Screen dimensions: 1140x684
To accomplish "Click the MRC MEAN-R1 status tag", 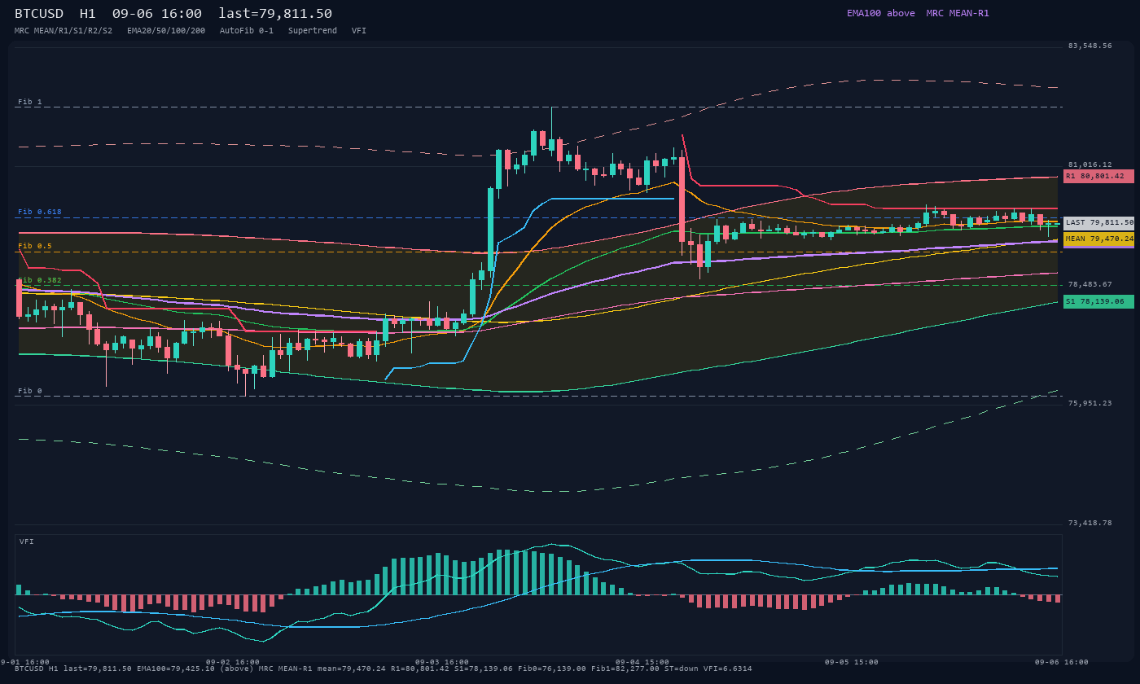I will tap(958, 13).
